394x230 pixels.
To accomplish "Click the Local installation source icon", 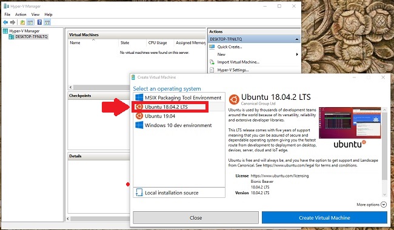I will tap(139, 192).
